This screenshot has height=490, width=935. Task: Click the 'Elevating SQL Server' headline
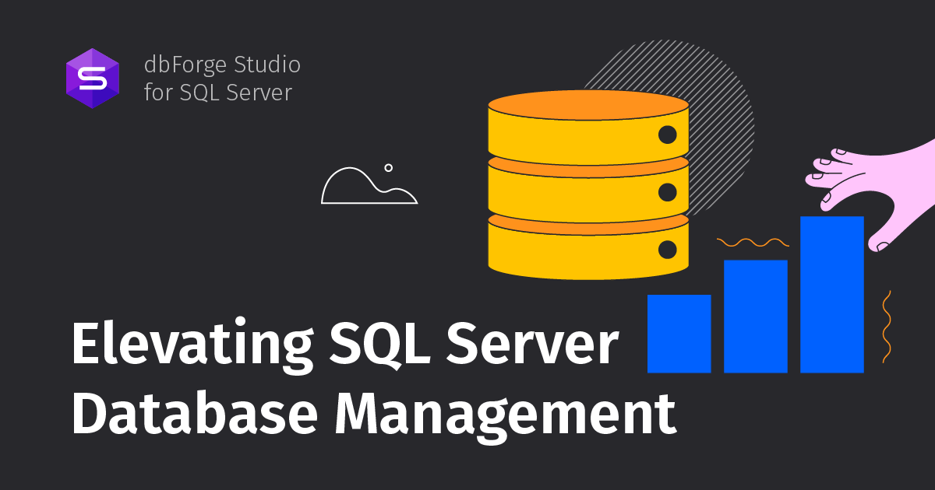click(347, 341)
